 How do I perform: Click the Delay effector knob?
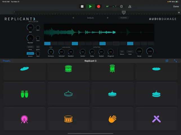pos(92,52)
